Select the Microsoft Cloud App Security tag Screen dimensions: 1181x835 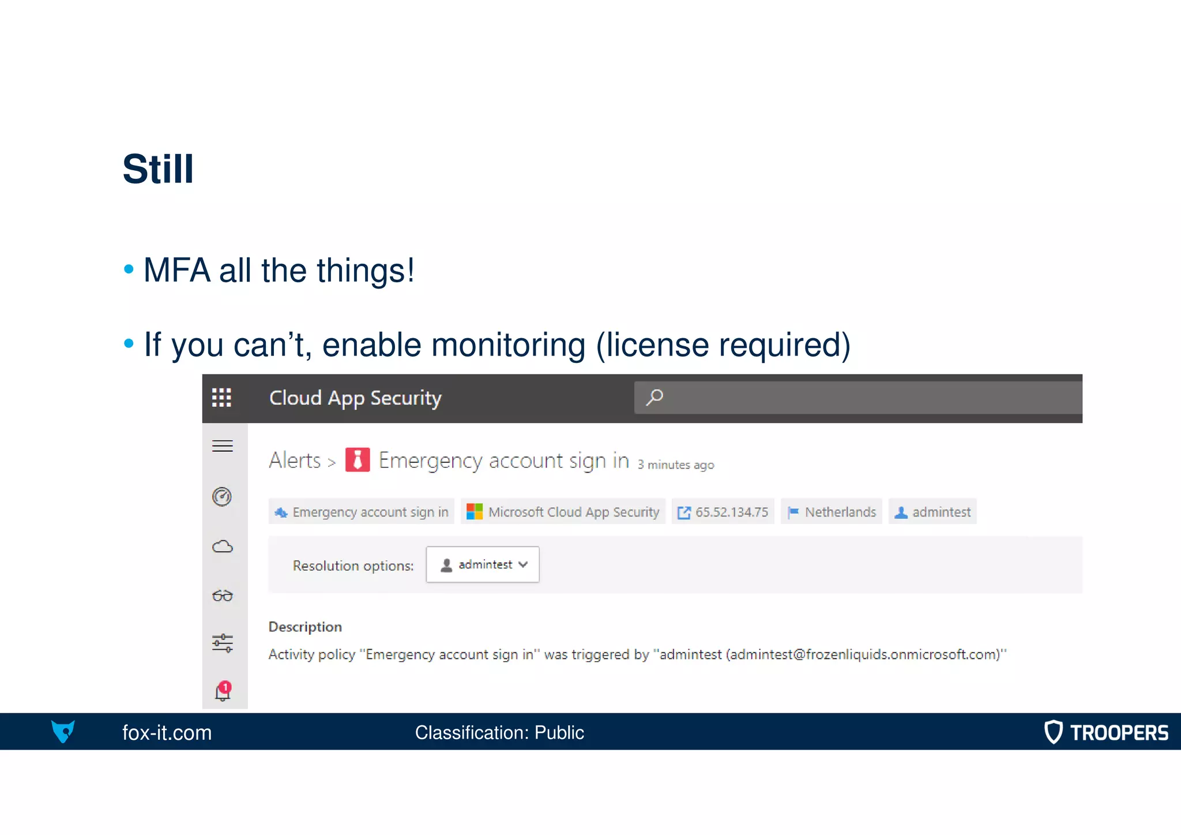[563, 512]
